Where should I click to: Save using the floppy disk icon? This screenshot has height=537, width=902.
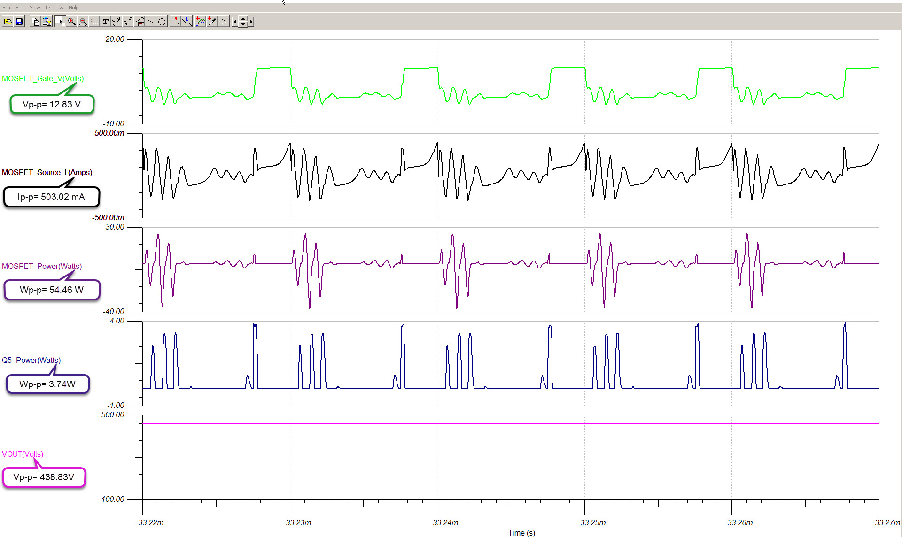(19, 22)
